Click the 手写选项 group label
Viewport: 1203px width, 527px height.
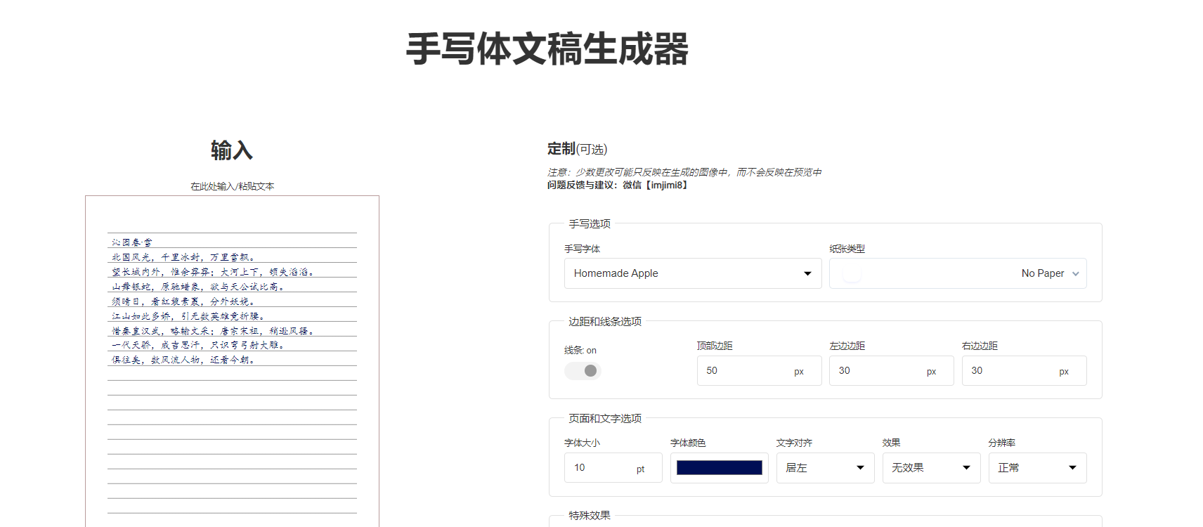tap(590, 223)
